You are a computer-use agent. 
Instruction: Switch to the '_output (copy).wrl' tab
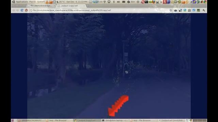(71, 6)
